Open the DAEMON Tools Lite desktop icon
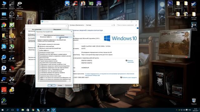The width and height of the screenshot is (200, 112). tap(4, 69)
